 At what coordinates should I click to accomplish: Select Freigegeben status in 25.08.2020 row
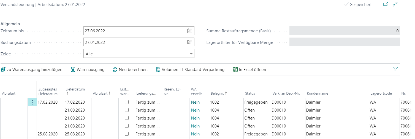tap(256, 134)
